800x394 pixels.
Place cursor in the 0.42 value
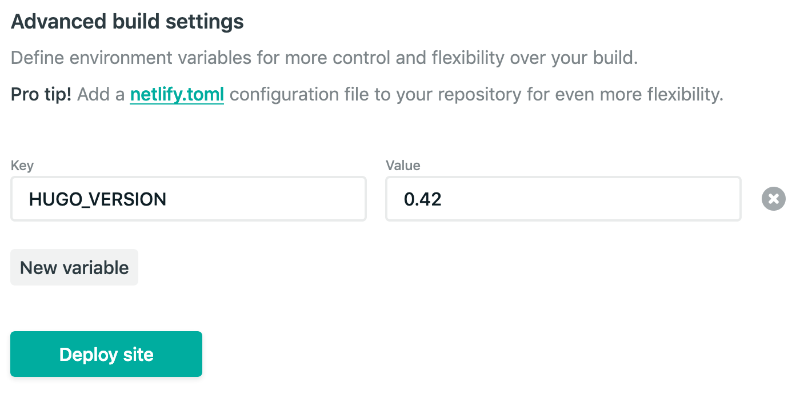point(422,199)
